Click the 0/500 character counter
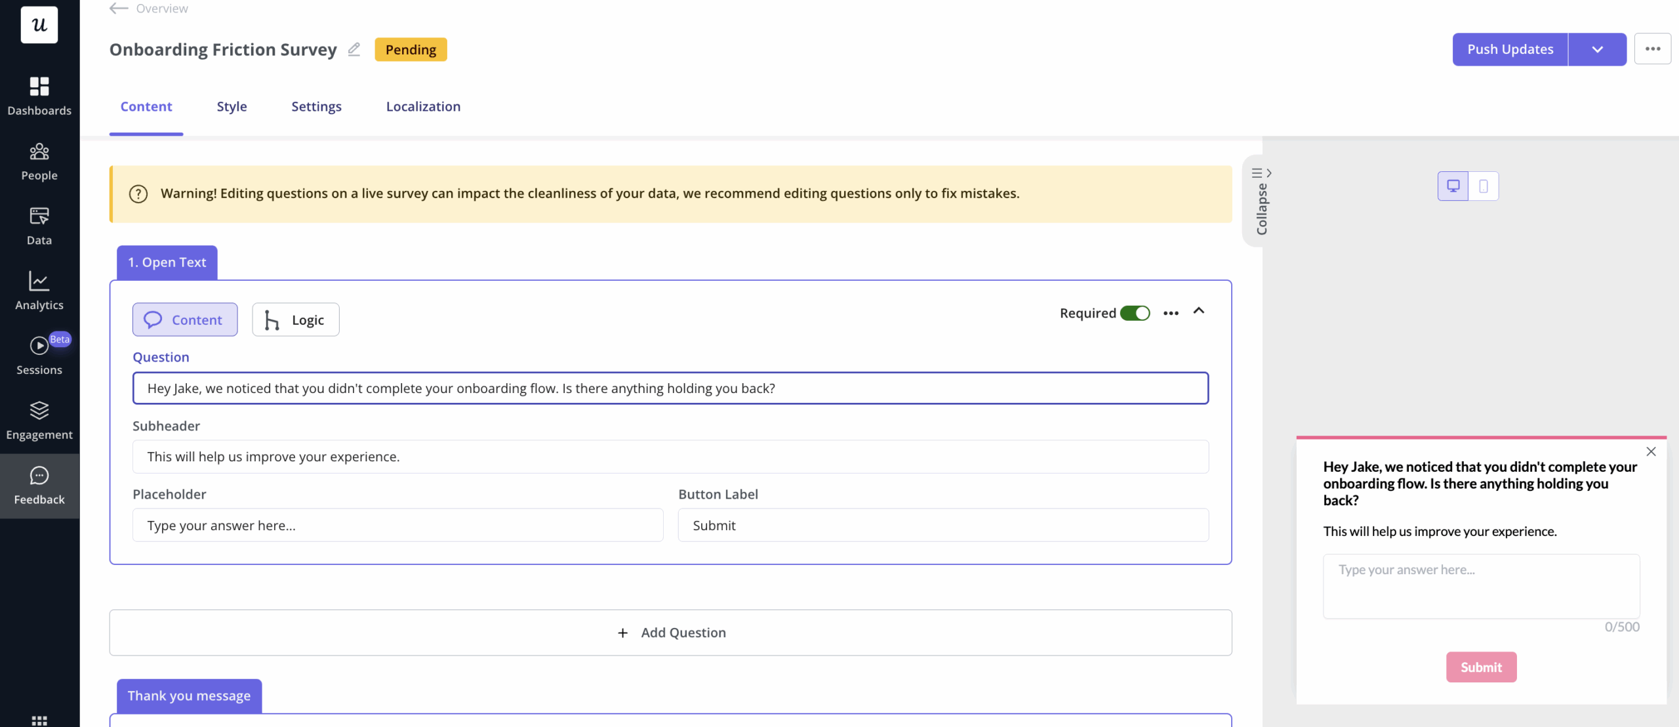The height and width of the screenshot is (727, 1679). [1622, 627]
